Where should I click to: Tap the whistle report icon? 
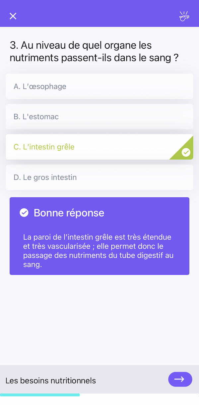[184, 16]
